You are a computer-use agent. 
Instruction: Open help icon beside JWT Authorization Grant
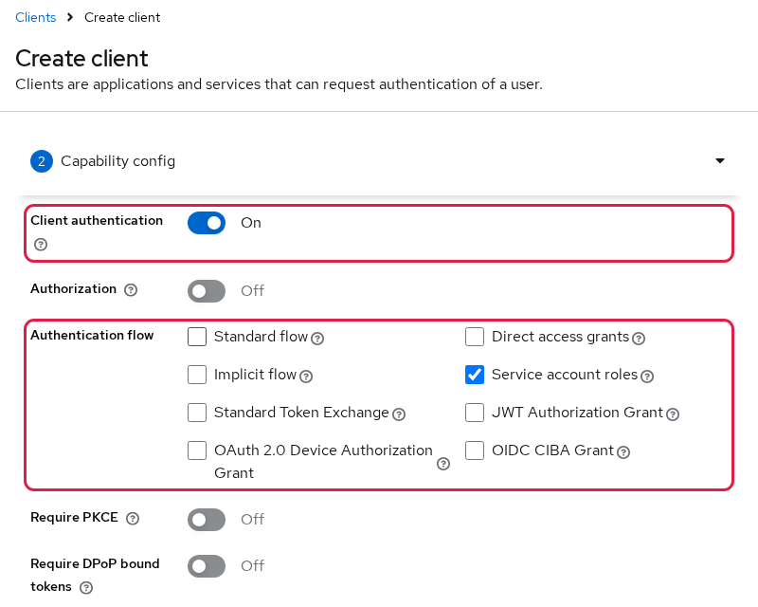pyautogui.click(x=673, y=414)
